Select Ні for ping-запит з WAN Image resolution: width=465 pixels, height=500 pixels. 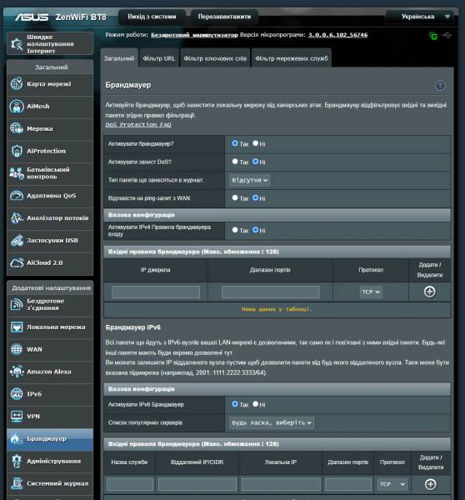pos(256,197)
